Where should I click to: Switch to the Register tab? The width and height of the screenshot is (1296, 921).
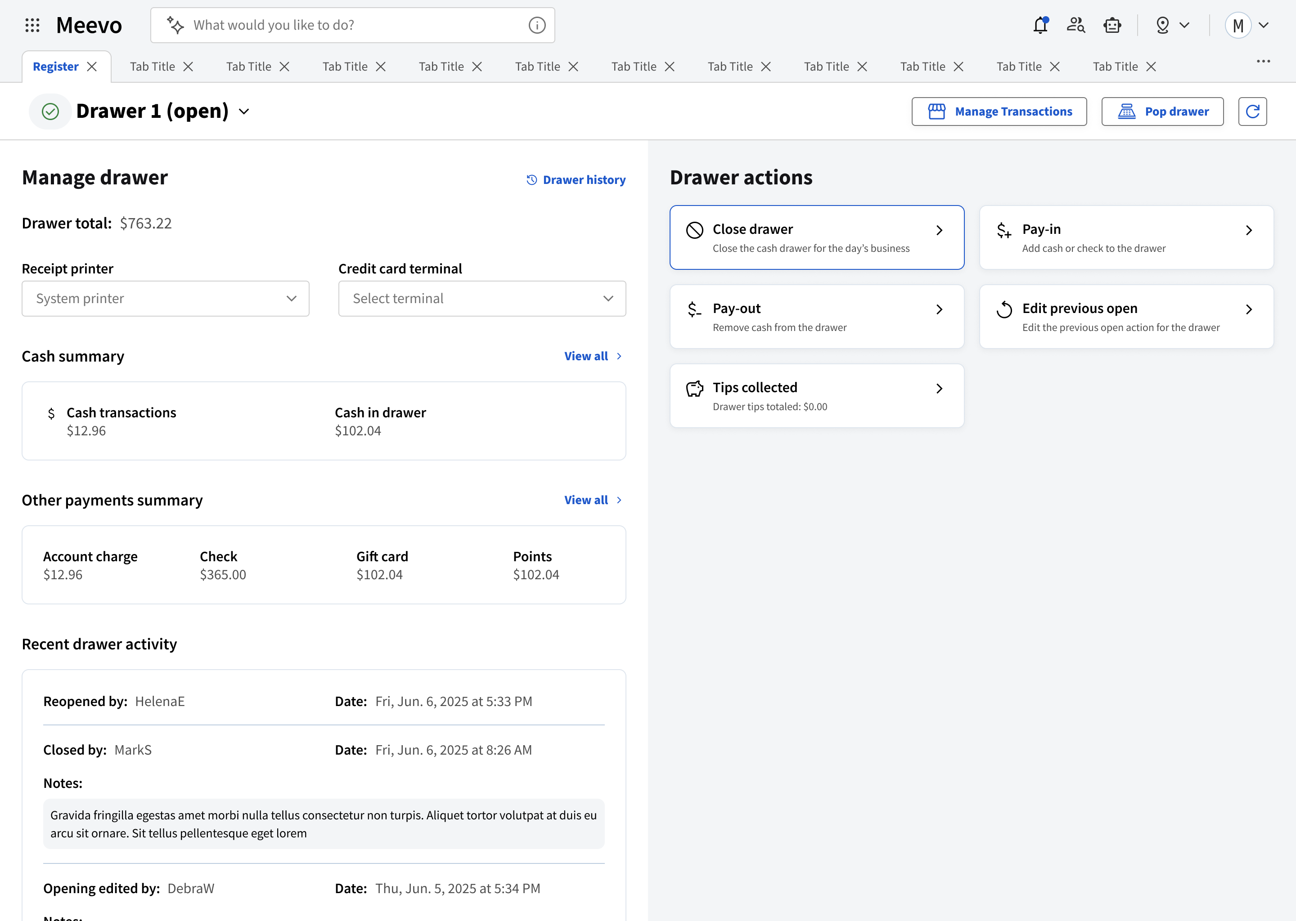(56, 67)
